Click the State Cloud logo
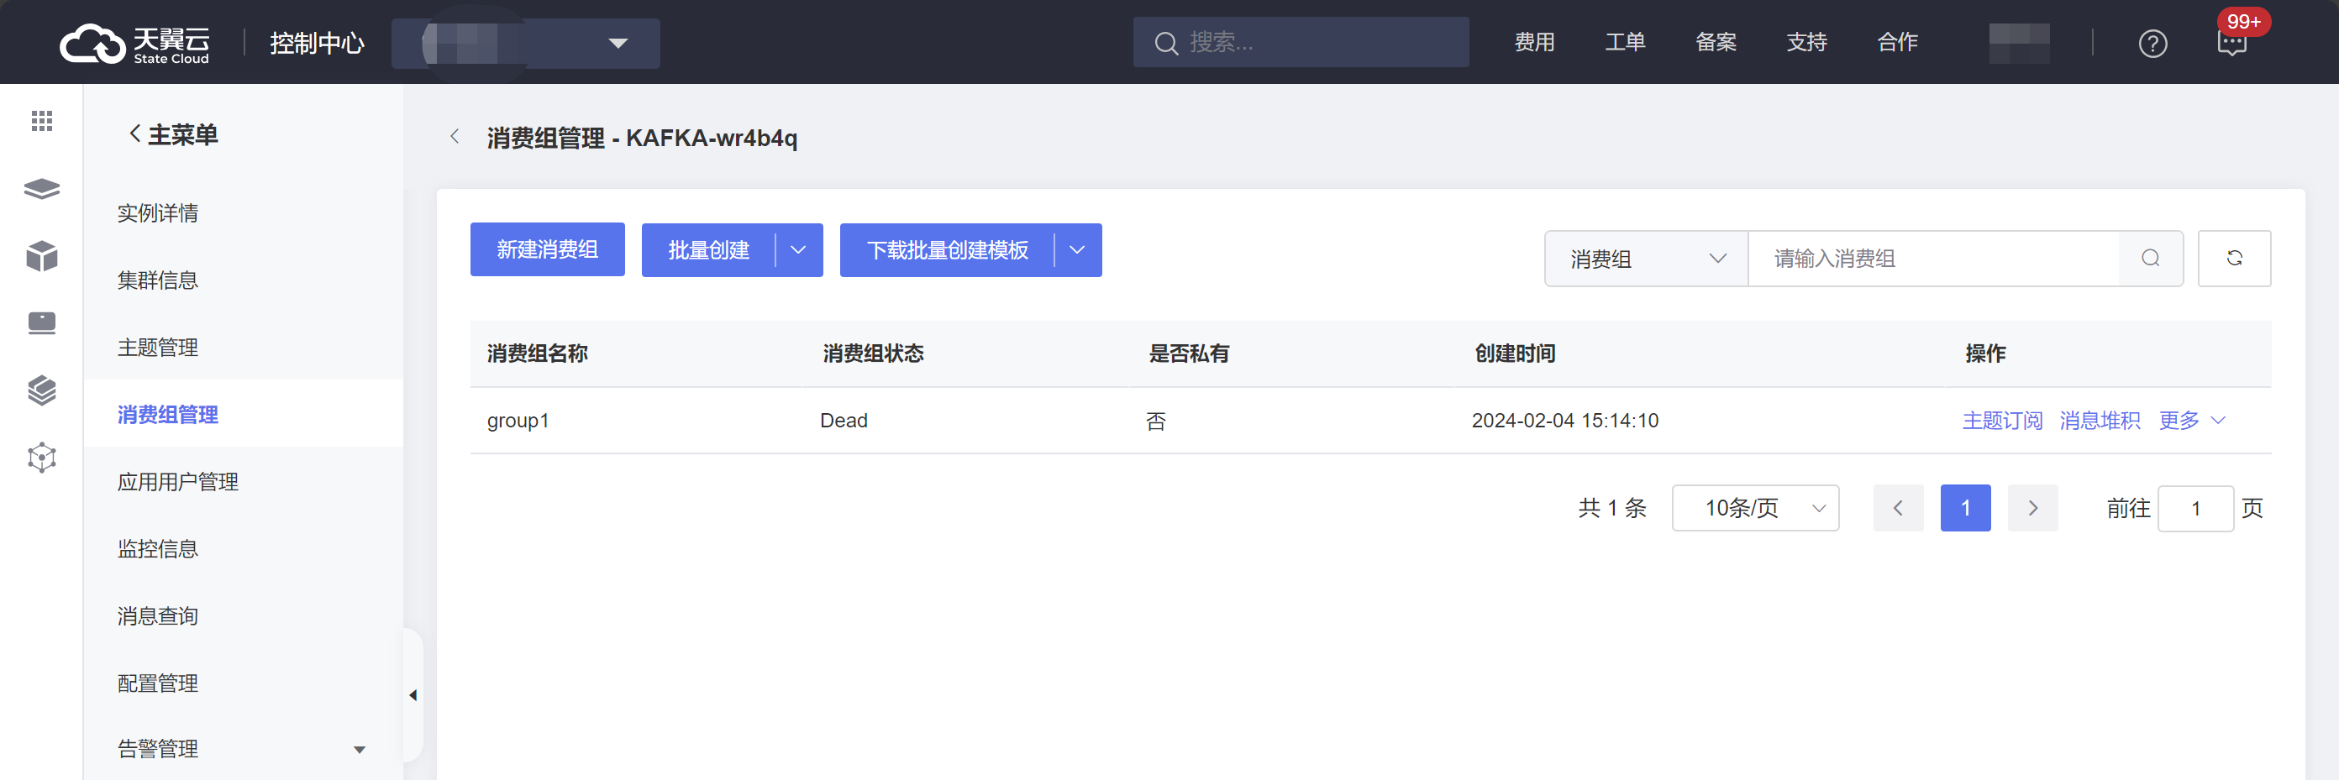This screenshot has height=780, width=2339. click(134, 43)
